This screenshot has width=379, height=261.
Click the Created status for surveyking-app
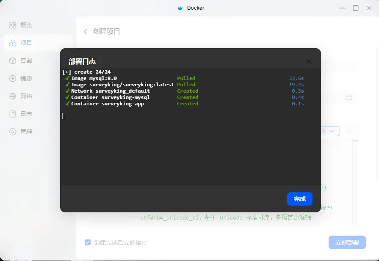[x=188, y=104]
